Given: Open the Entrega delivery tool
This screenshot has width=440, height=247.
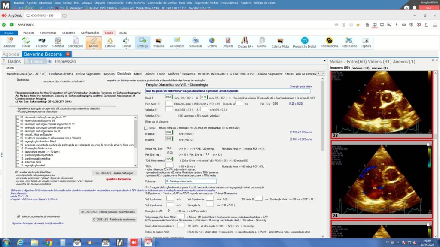Looking at the screenshot, I should (x=142, y=43).
